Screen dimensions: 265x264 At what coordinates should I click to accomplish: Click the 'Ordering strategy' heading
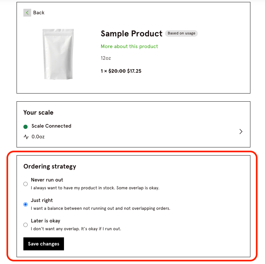[x=50, y=167]
